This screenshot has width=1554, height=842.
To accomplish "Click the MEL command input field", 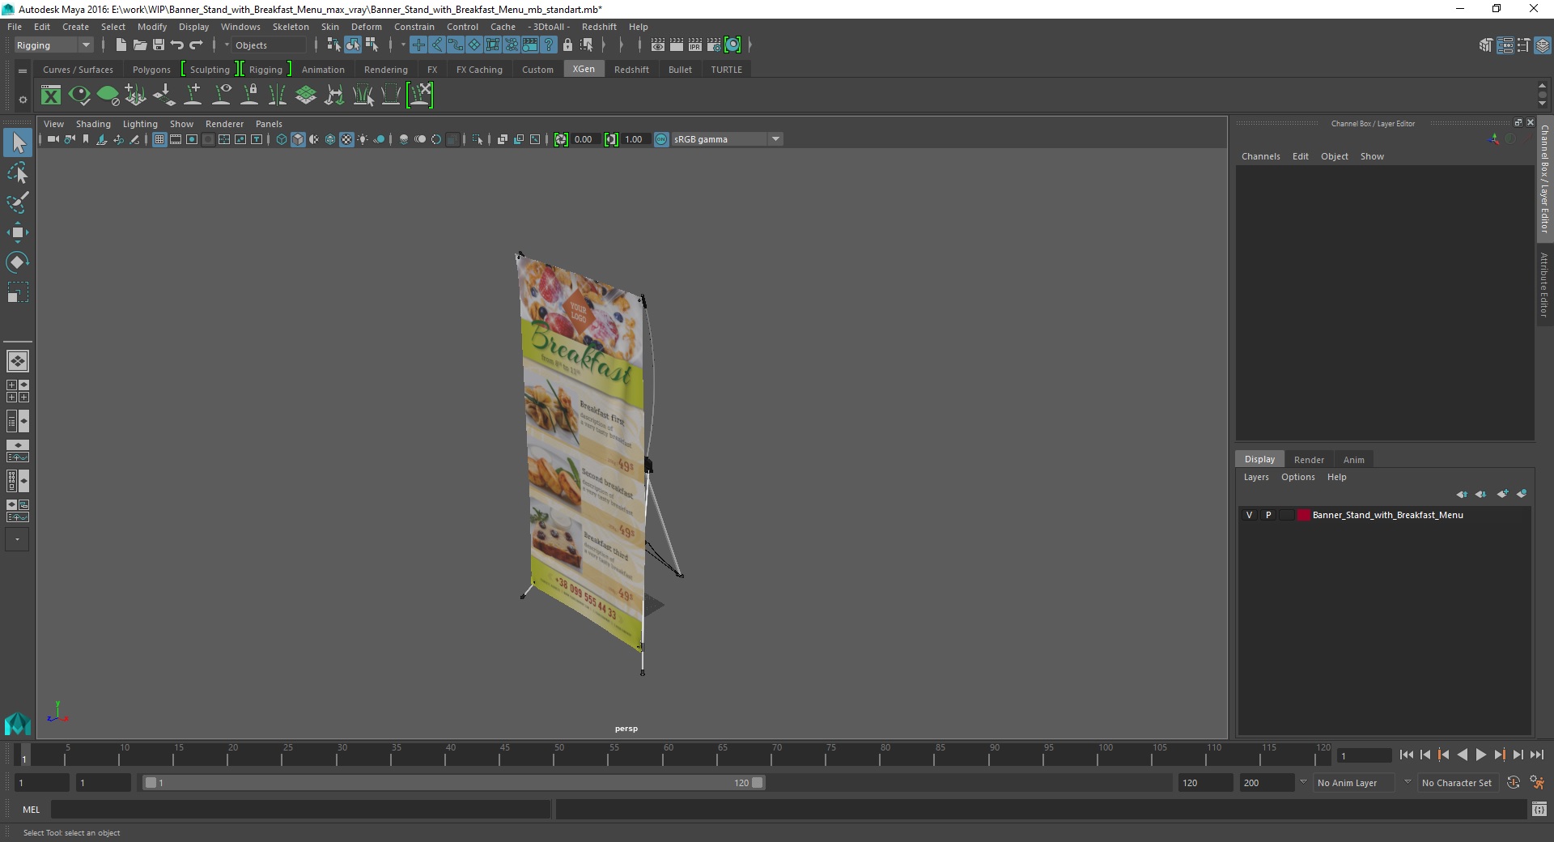I will [301, 809].
